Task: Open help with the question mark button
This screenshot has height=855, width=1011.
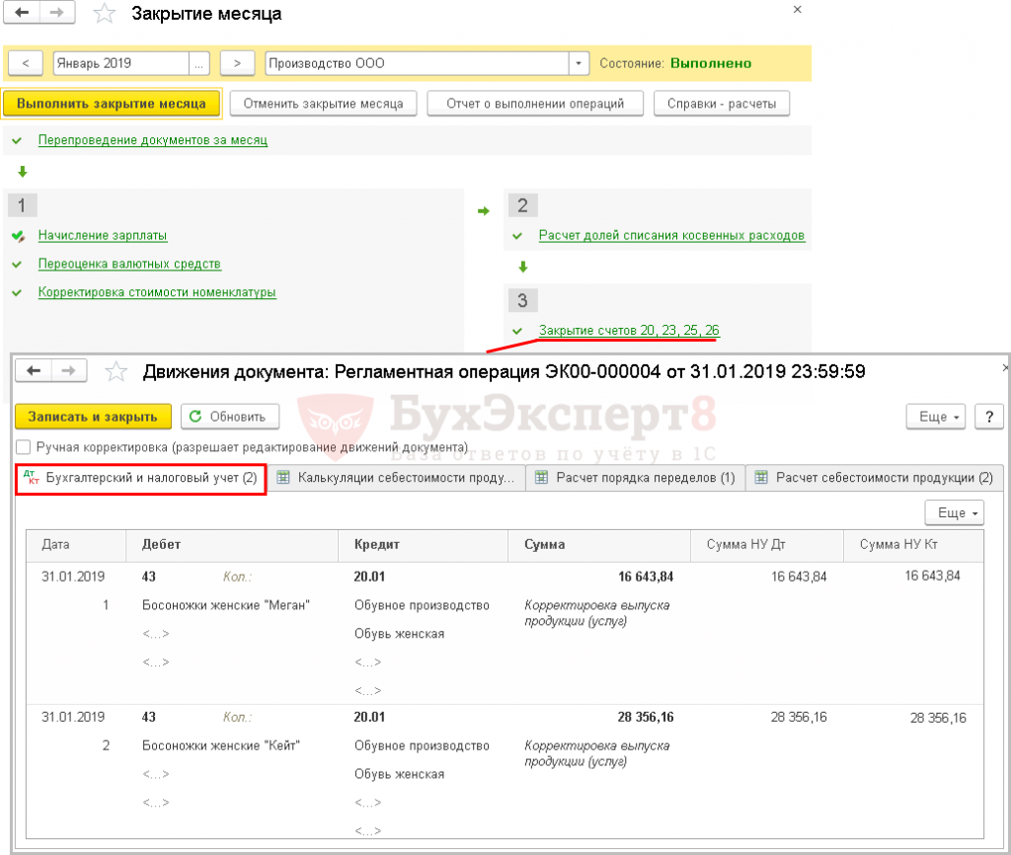Action: 988,417
